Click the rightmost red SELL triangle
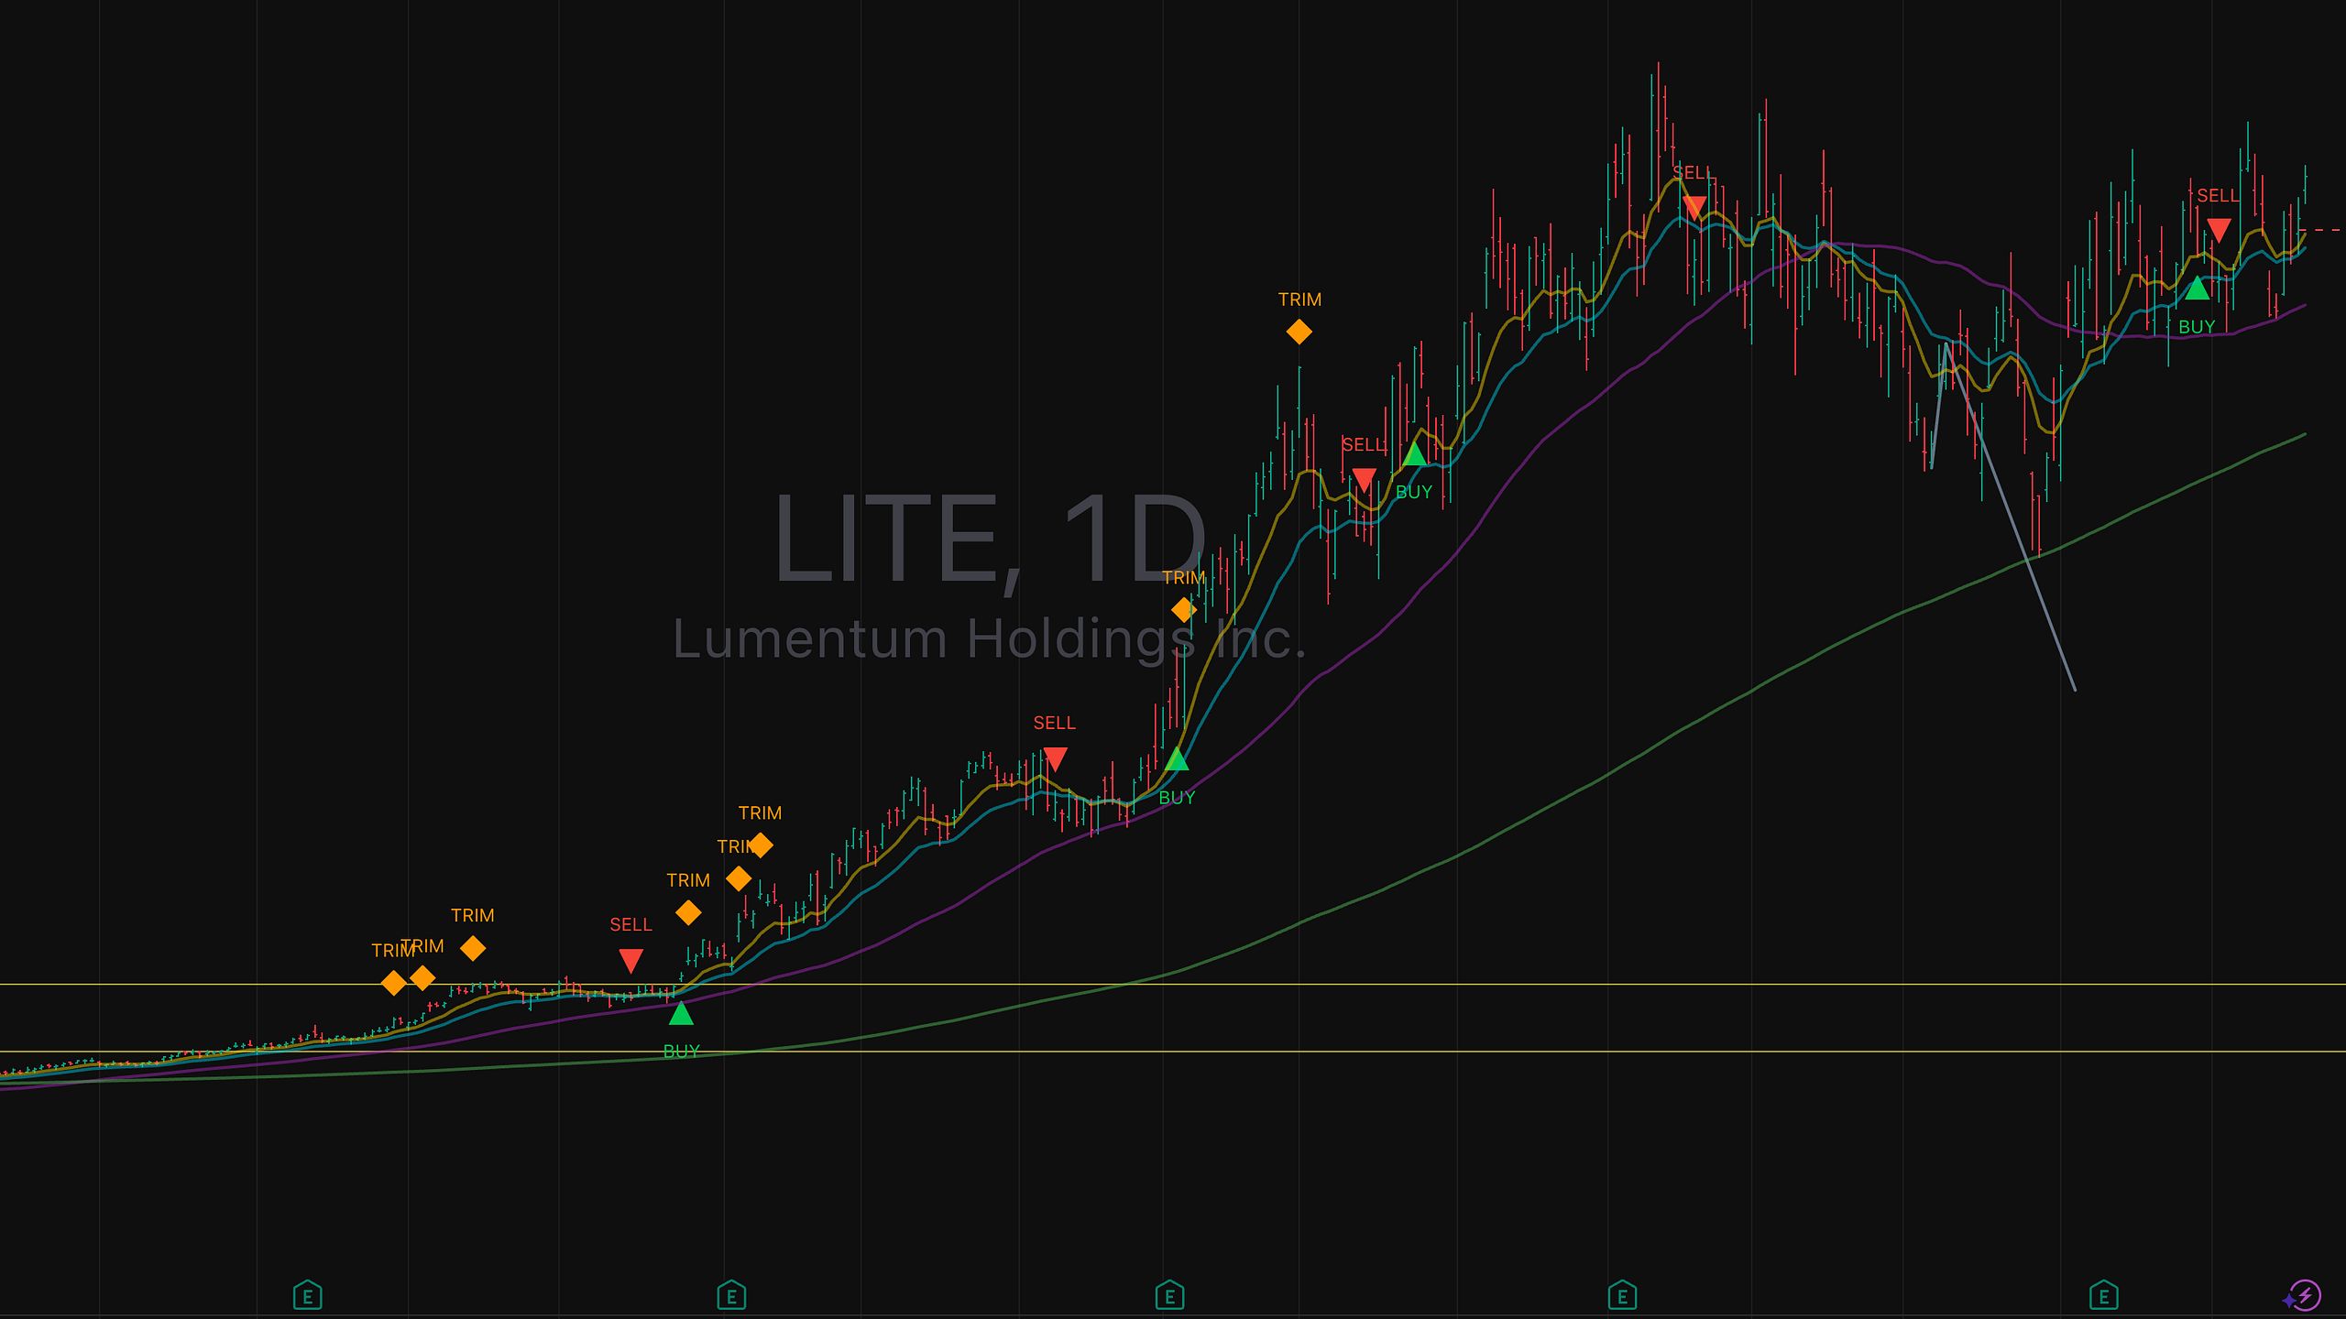Image resolution: width=2346 pixels, height=1319 pixels. coord(2219,229)
